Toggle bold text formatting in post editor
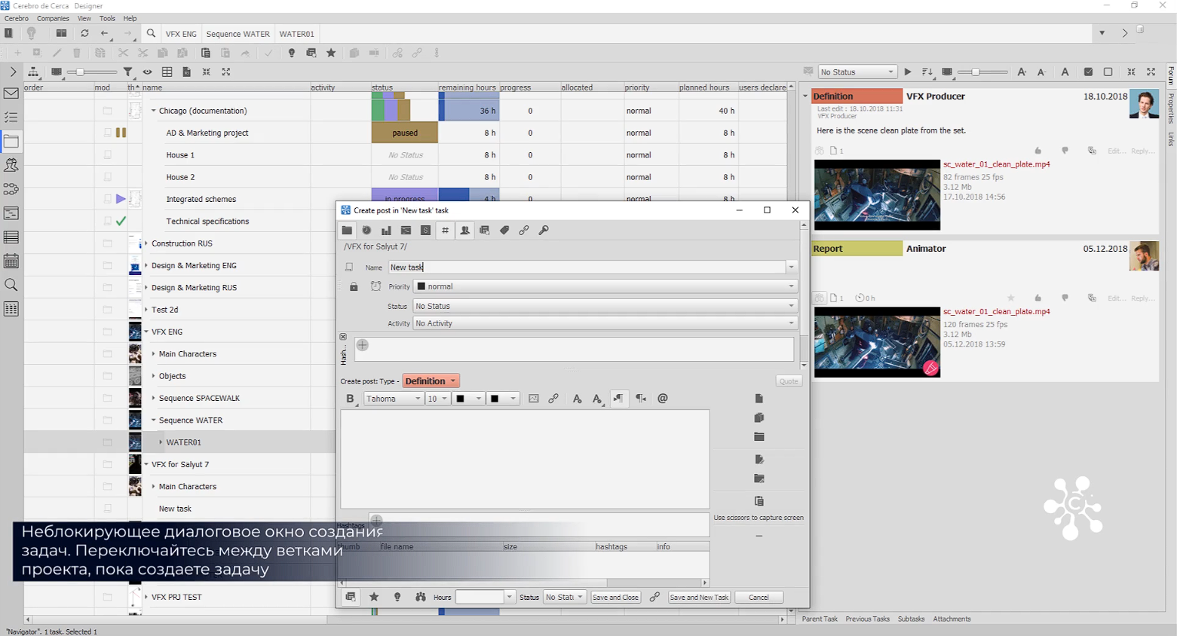 pos(350,399)
